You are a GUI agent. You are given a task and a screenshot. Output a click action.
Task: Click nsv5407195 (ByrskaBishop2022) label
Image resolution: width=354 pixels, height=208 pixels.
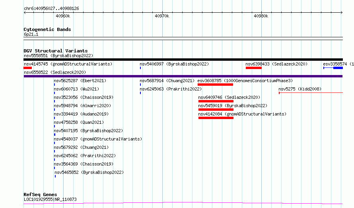[88, 131]
